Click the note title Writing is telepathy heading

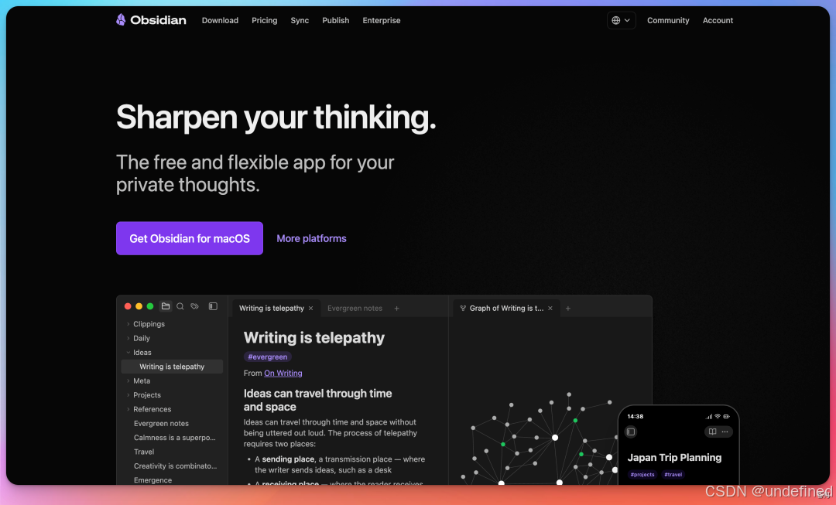pyautogui.click(x=314, y=338)
